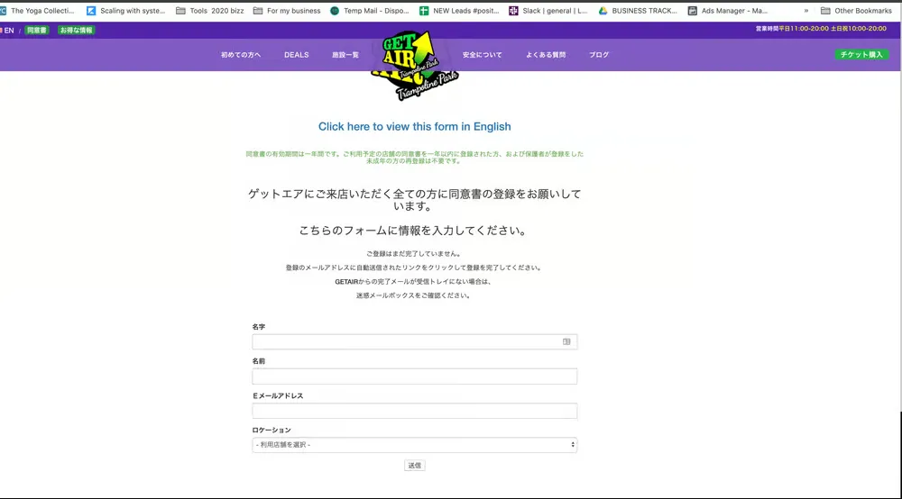902x499 pixels.
Task: Open the For my business bookmark folder
Action: point(287,10)
